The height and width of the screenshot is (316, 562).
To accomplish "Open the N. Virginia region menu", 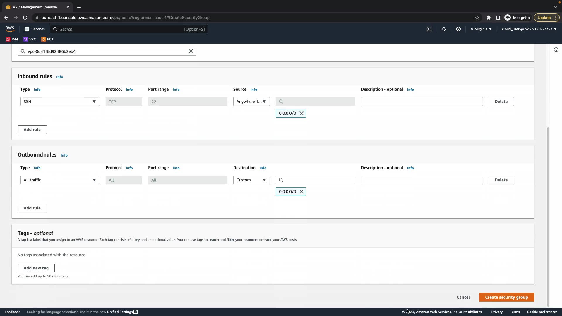I will click(x=481, y=29).
